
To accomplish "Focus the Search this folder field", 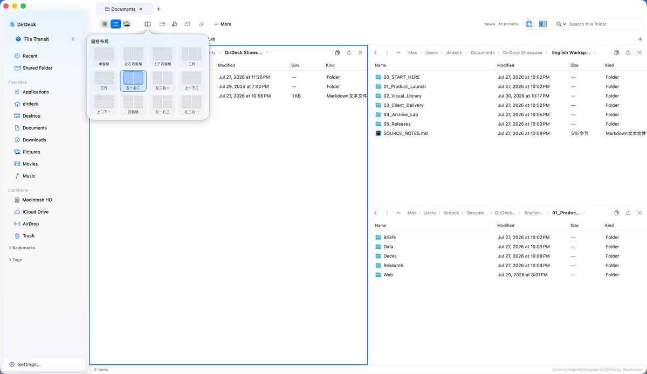I will pyautogui.click(x=604, y=24).
